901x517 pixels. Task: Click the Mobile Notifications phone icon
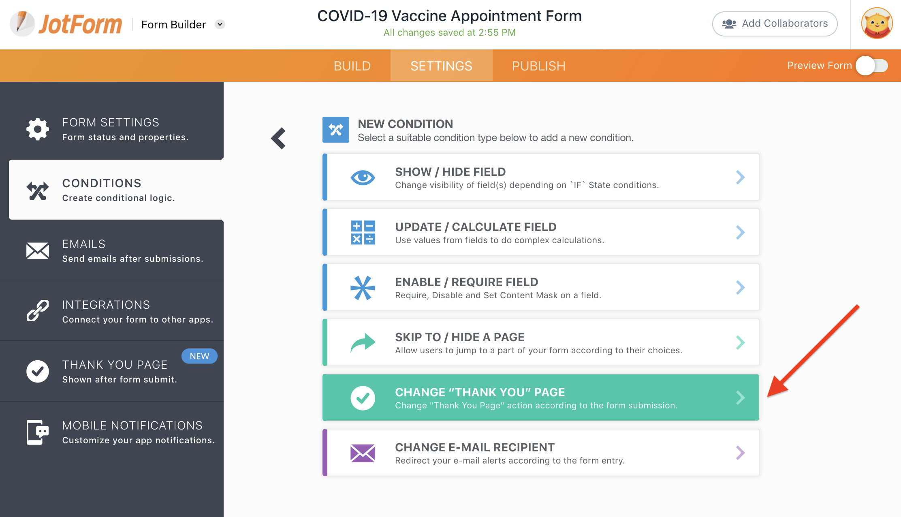pyautogui.click(x=38, y=432)
